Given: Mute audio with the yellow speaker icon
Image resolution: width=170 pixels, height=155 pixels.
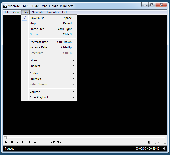Looking at the screenshot, I should (148, 142).
